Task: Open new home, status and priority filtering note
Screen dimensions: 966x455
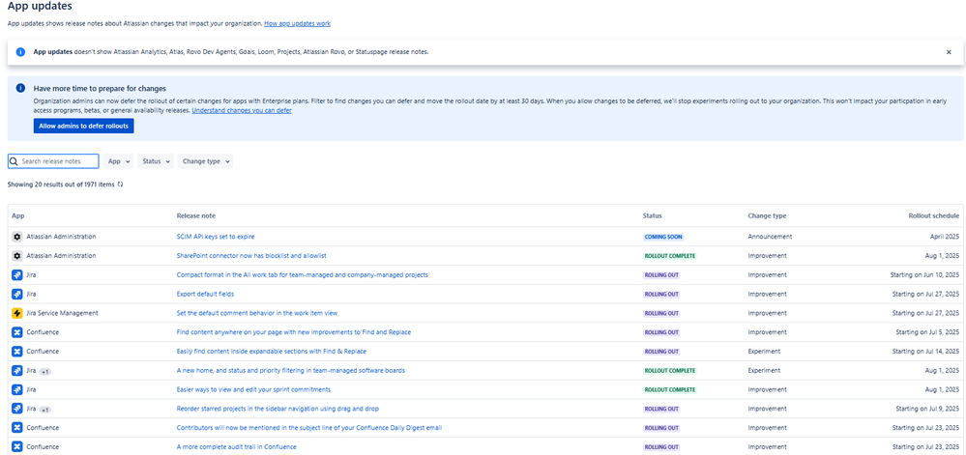Action: pos(291,370)
